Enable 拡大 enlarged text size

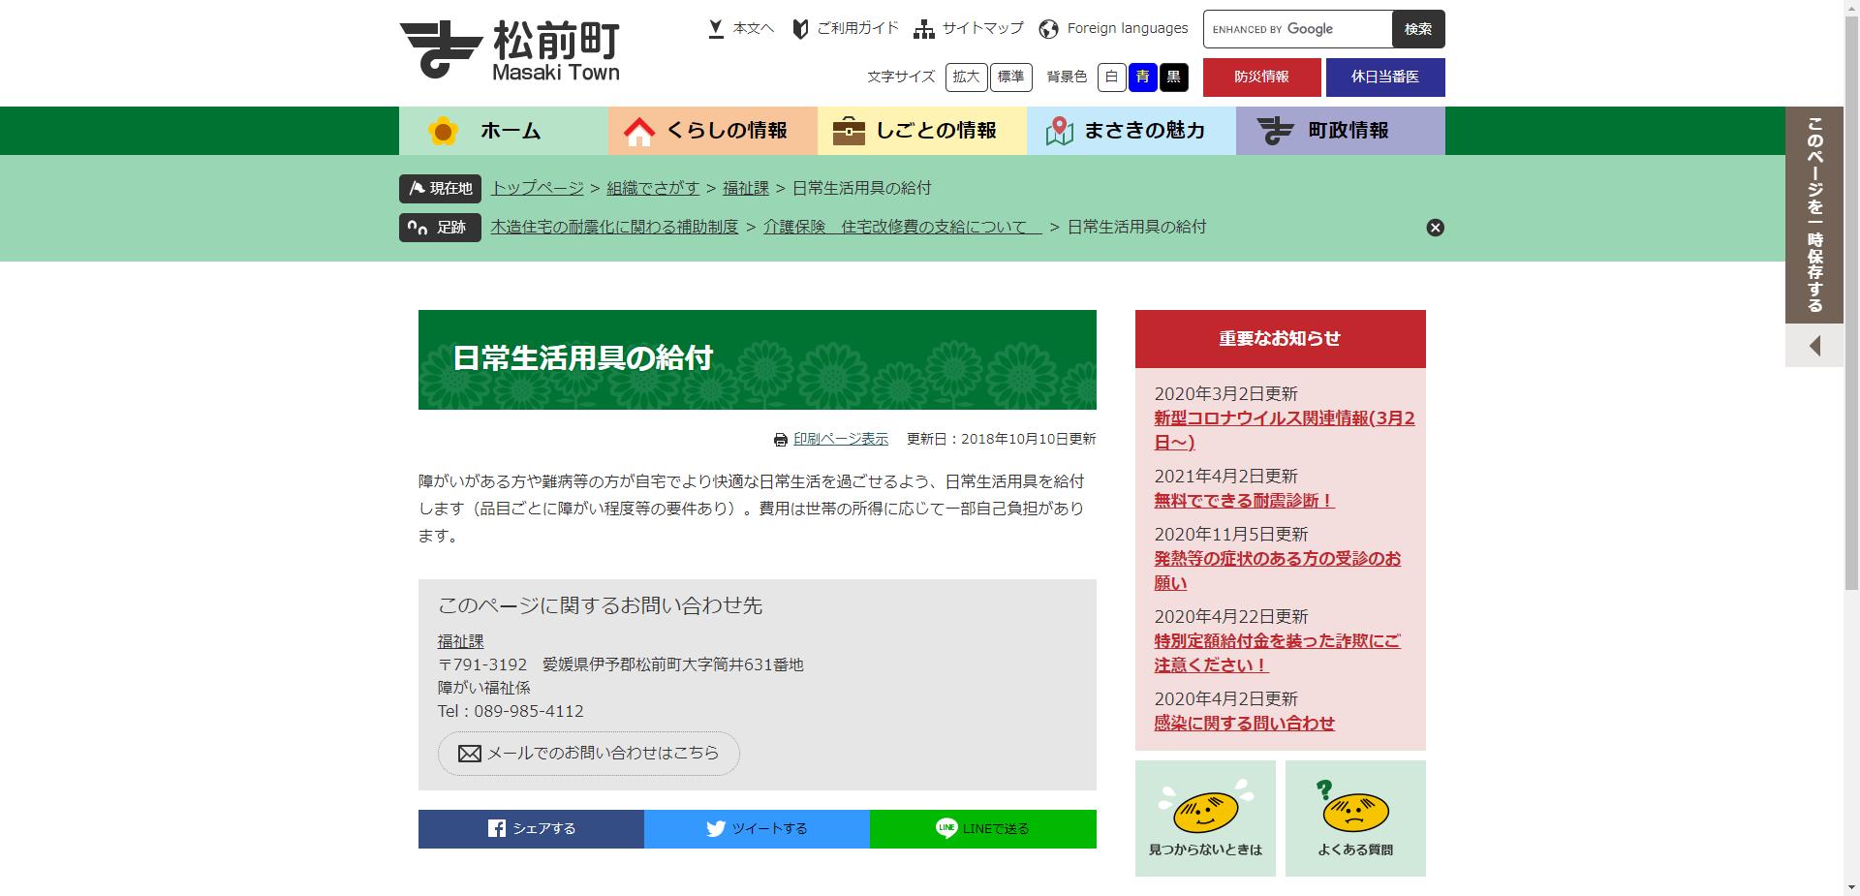pos(966,77)
